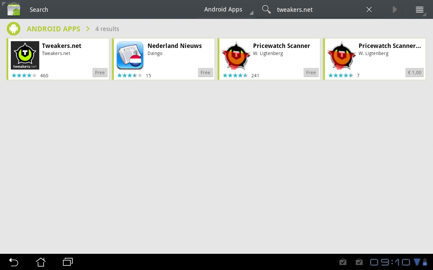Viewport: 433px width, 270px height.
Task: Open the Nederland Nieuws app icon
Action: coord(130,55)
